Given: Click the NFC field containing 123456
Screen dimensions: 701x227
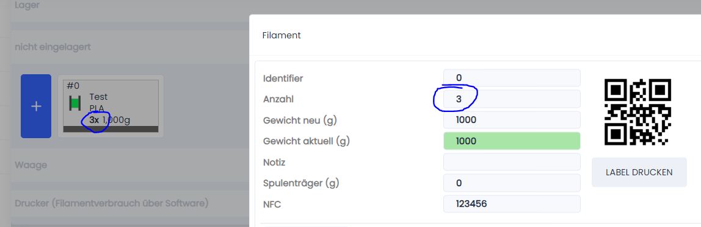Looking at the screenshot, I should [512, 204].
